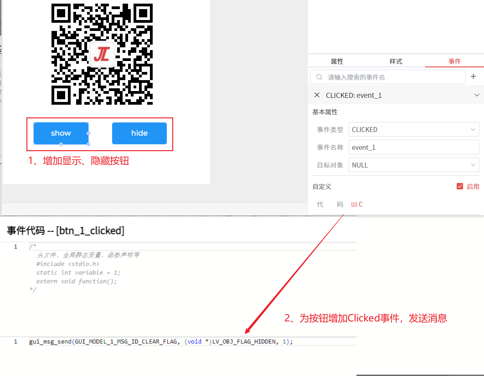Remove the CLICKED: event_1 entry with X
Viewport: 484px width, 376px height.
coord(317,95)
